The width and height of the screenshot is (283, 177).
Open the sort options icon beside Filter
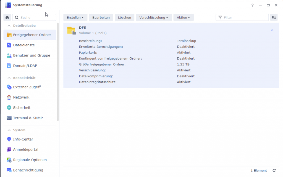(274, 17)
